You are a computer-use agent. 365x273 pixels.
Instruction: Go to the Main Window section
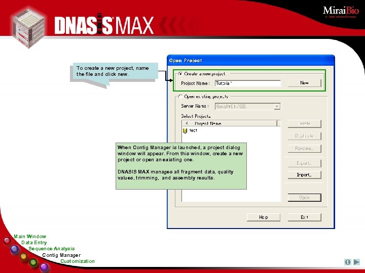coord(30,237)
